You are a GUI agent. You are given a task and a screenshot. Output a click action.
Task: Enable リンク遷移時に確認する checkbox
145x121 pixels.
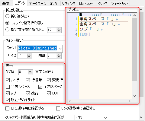coord(58,109)
